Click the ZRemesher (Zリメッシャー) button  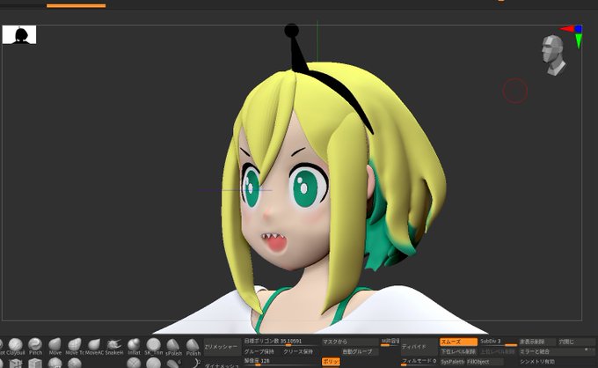(222, 347)
